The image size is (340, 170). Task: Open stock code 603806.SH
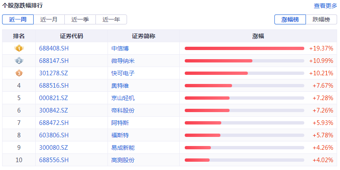[54, 135]
